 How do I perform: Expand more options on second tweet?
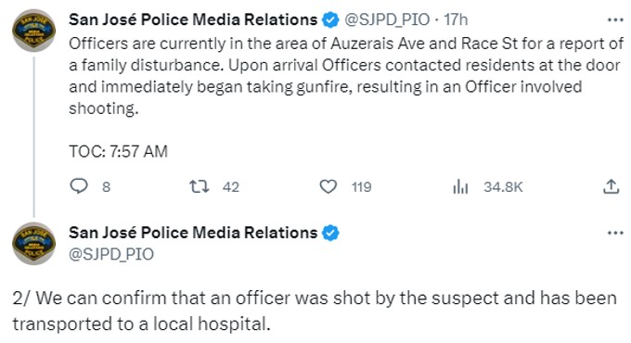(615, 233)
